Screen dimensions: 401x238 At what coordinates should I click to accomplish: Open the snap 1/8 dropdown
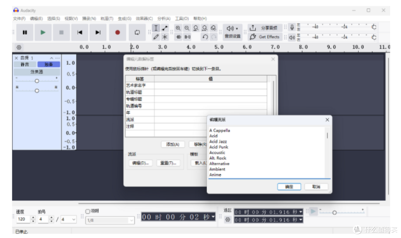click(x=110, y=220)
